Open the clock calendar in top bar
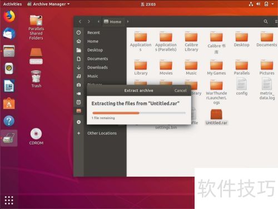This screenshot has height=209, width=278. [148, 4]
